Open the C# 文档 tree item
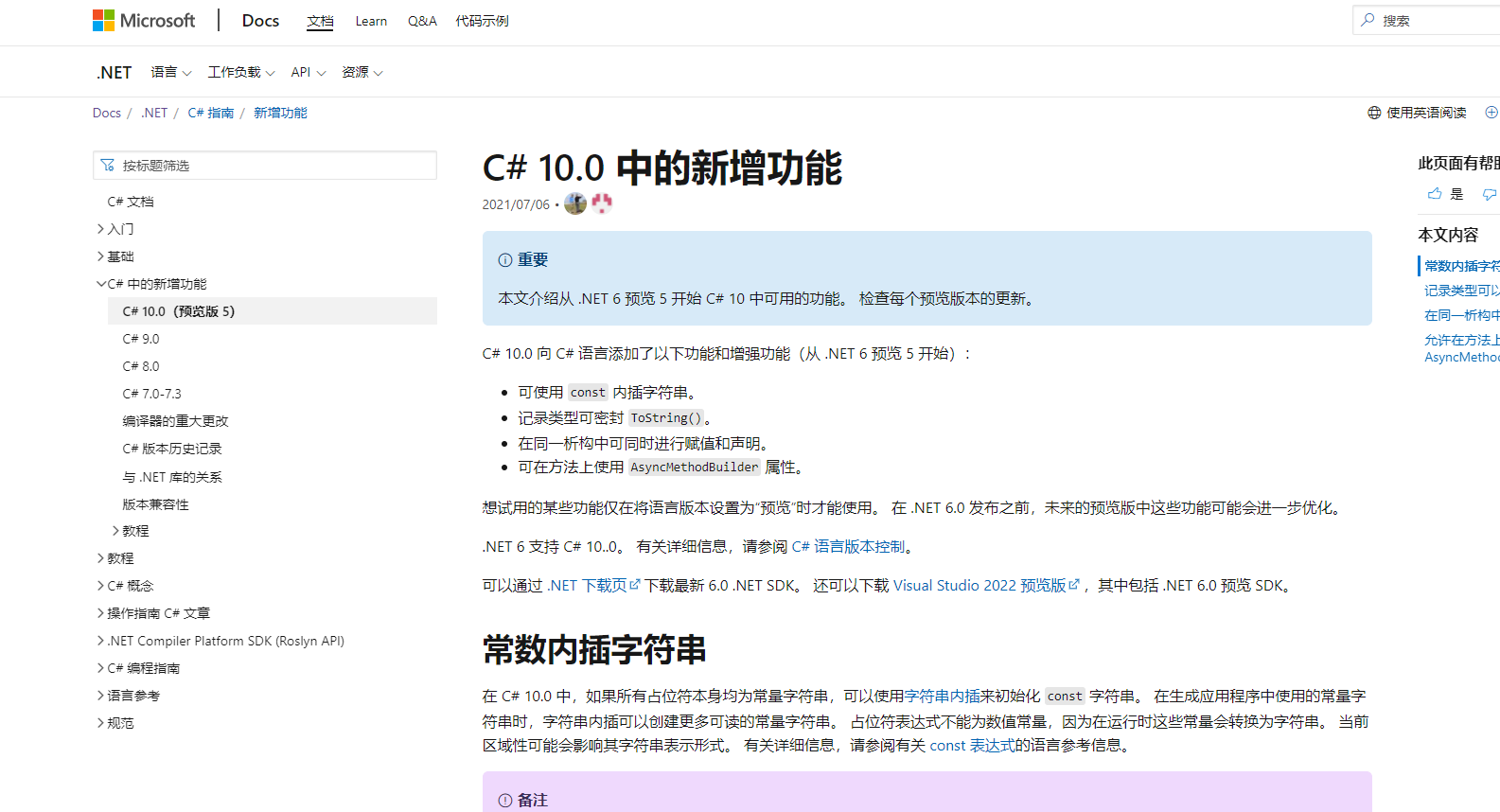The width and height of the screenshot is (1500, 812). pyautogui.click(x=131, y=202)
